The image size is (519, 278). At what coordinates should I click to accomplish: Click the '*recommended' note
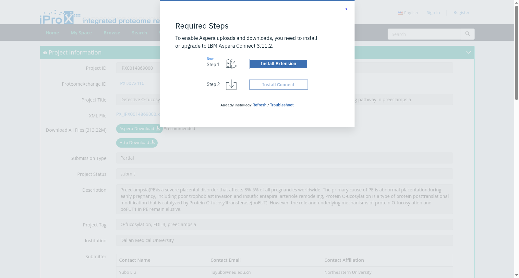click(x=179, y=129)
